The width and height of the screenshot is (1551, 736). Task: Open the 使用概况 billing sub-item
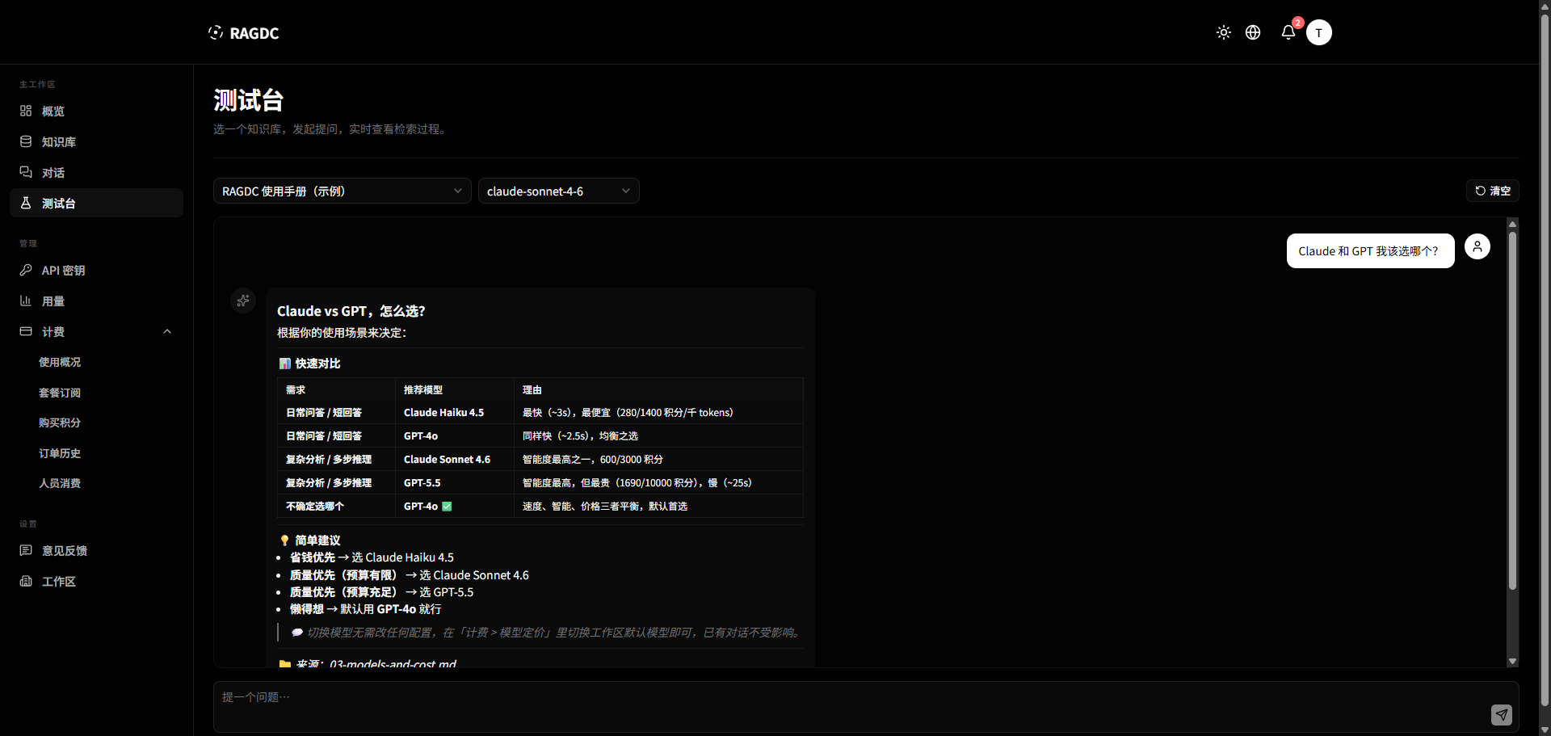[60, 362]
